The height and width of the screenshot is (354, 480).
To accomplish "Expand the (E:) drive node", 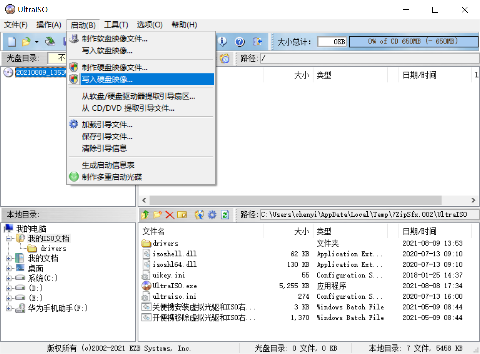I will pos(9,298).
